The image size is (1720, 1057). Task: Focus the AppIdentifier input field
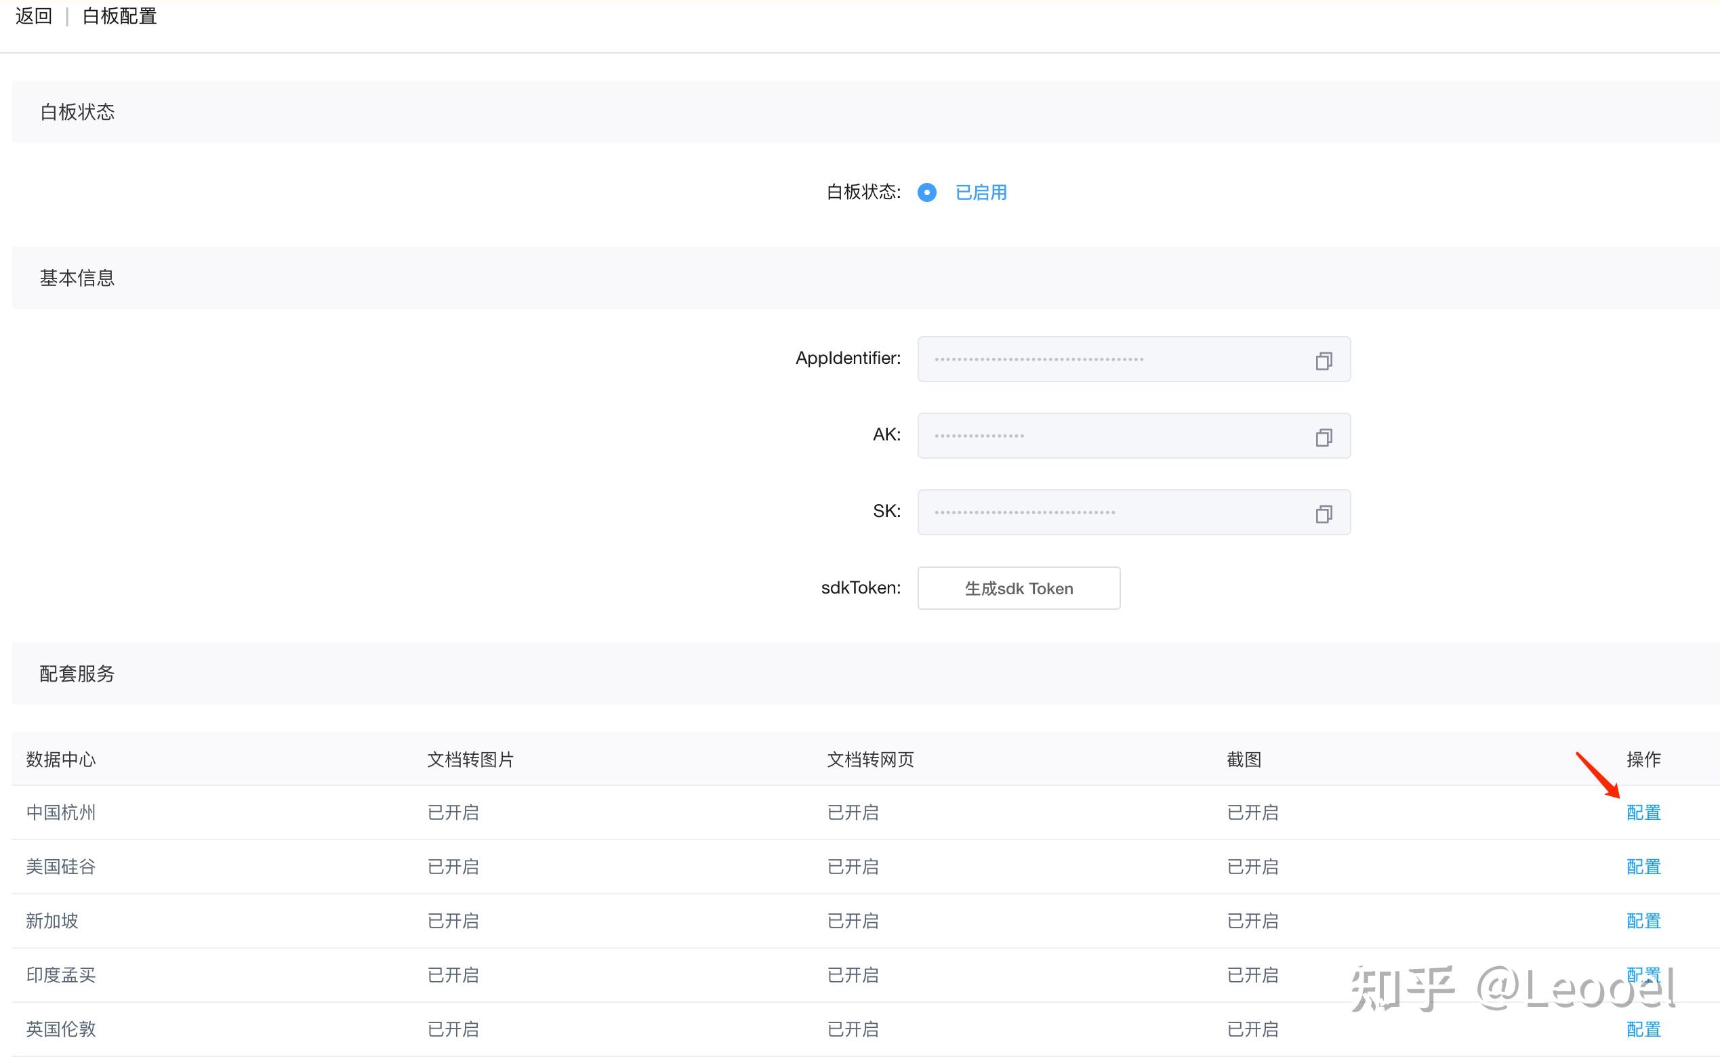1133,359
